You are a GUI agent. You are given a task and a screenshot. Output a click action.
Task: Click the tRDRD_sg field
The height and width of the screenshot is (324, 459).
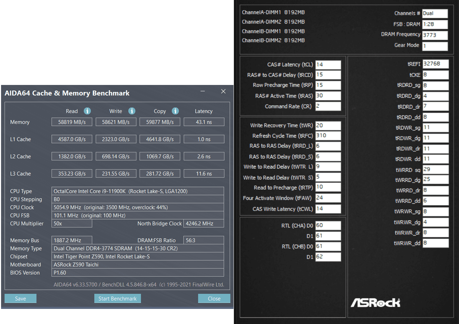pyautogui.click(x=436, y=85)
